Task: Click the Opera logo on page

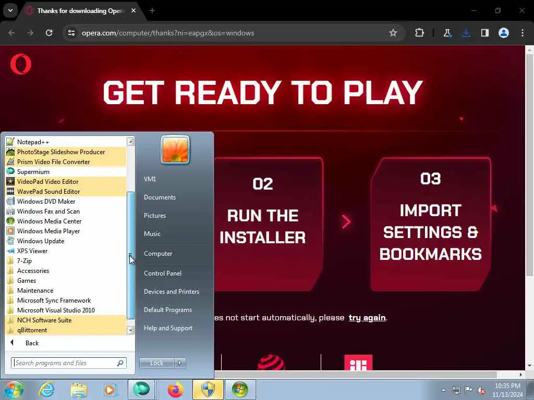Action: click(x=21, y=64)
